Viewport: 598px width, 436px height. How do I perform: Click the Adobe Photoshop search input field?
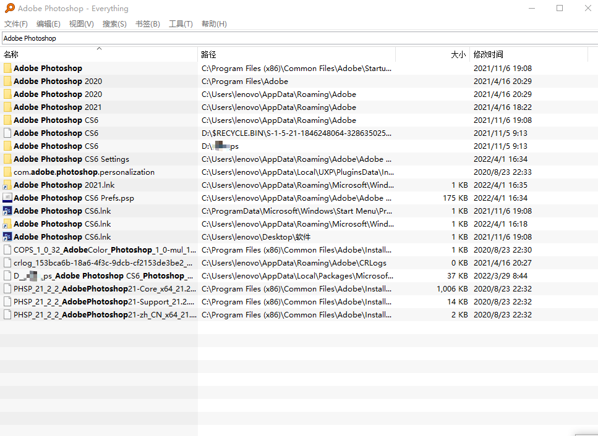point(300,38)
